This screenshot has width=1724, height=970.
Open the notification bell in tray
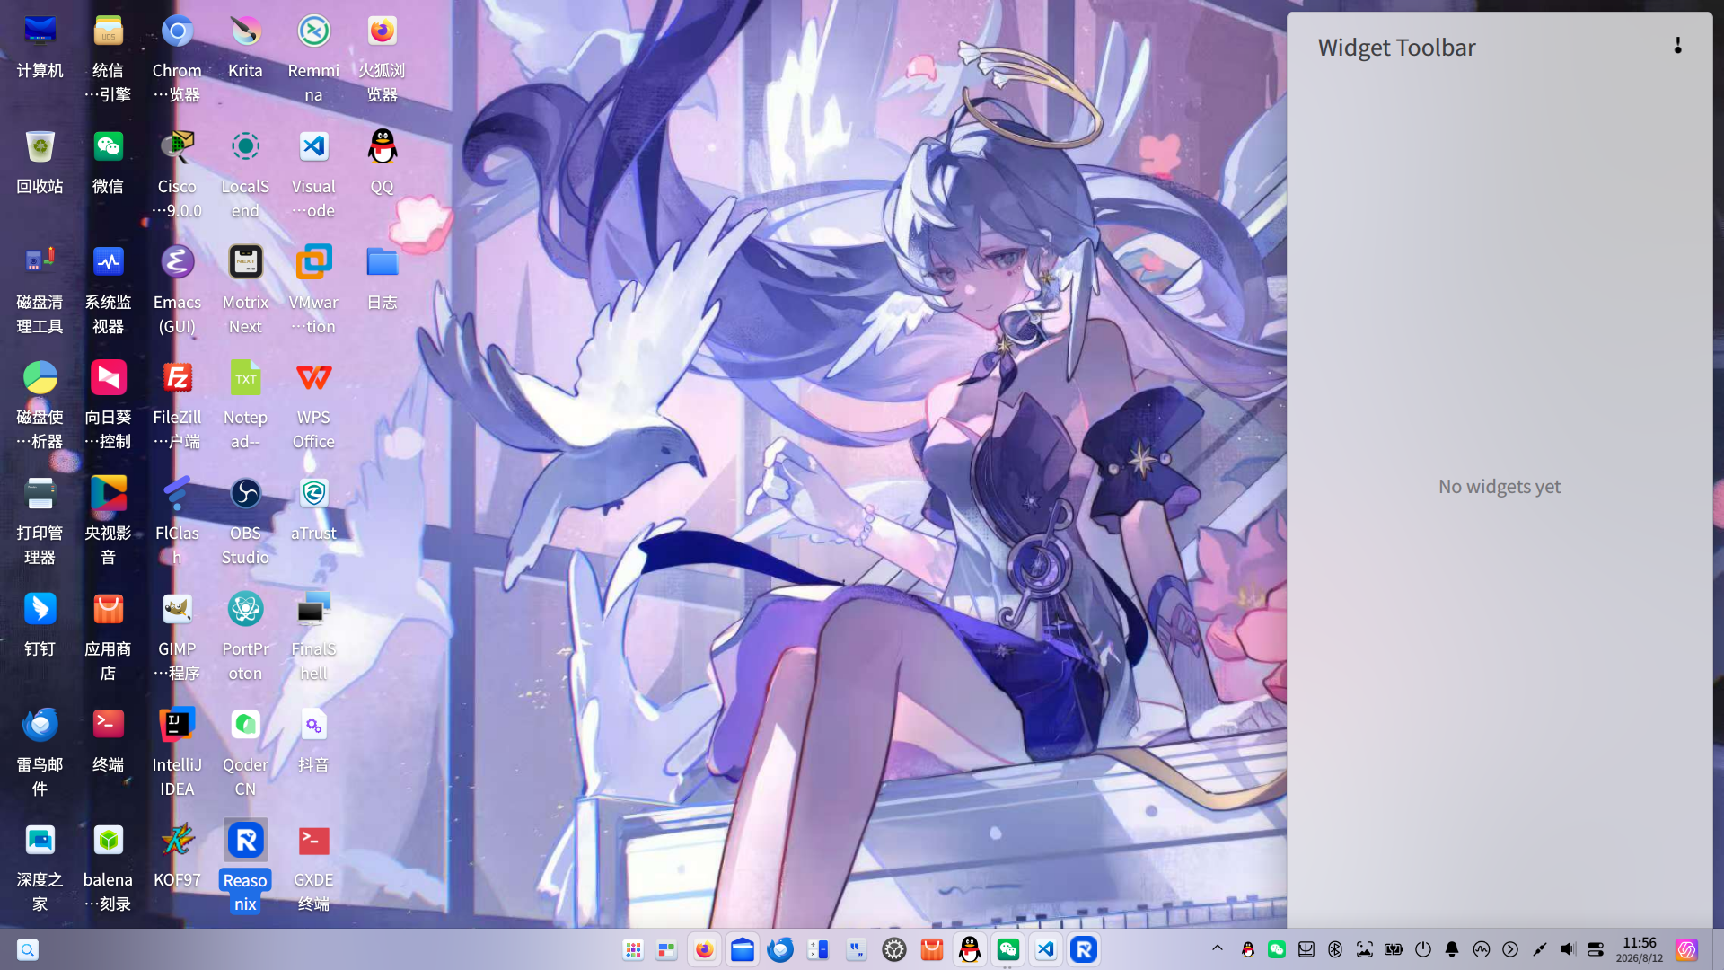1452,949
